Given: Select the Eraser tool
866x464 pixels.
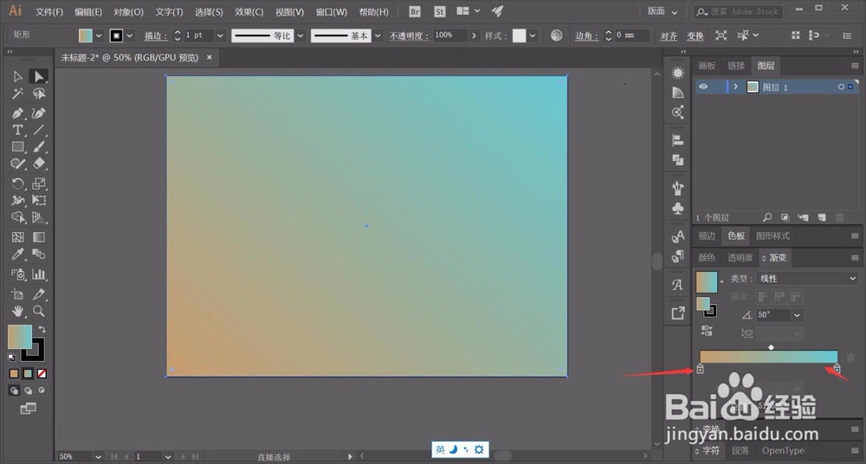Looking at the screenshot, I should [x=38, y=164].
